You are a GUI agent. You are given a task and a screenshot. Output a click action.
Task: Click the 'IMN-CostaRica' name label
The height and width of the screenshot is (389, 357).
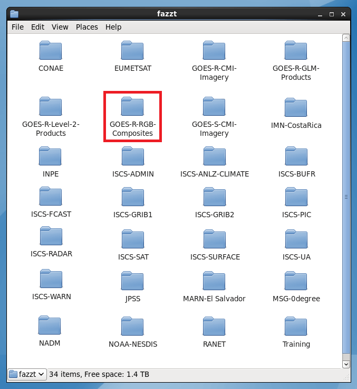click(296, 125)
